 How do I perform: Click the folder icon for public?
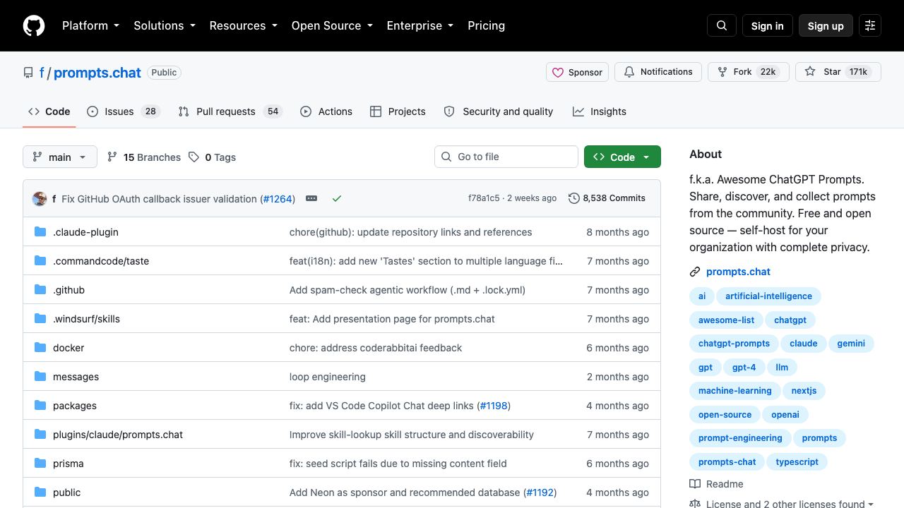(40, 492)
